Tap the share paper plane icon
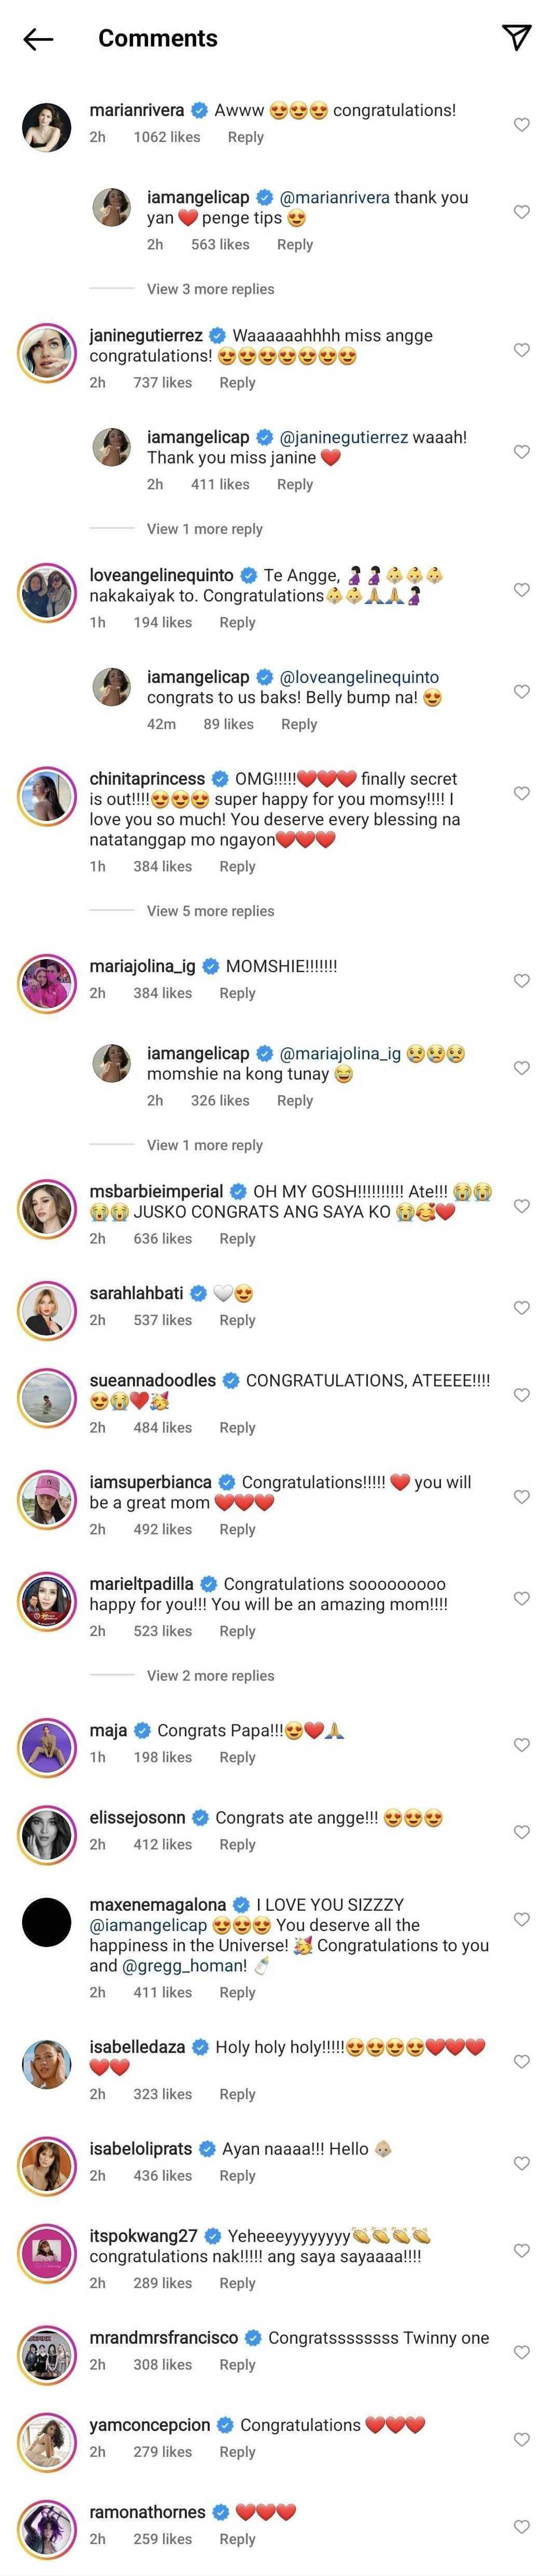This screenshot has height=2576, width=560. 516,38
